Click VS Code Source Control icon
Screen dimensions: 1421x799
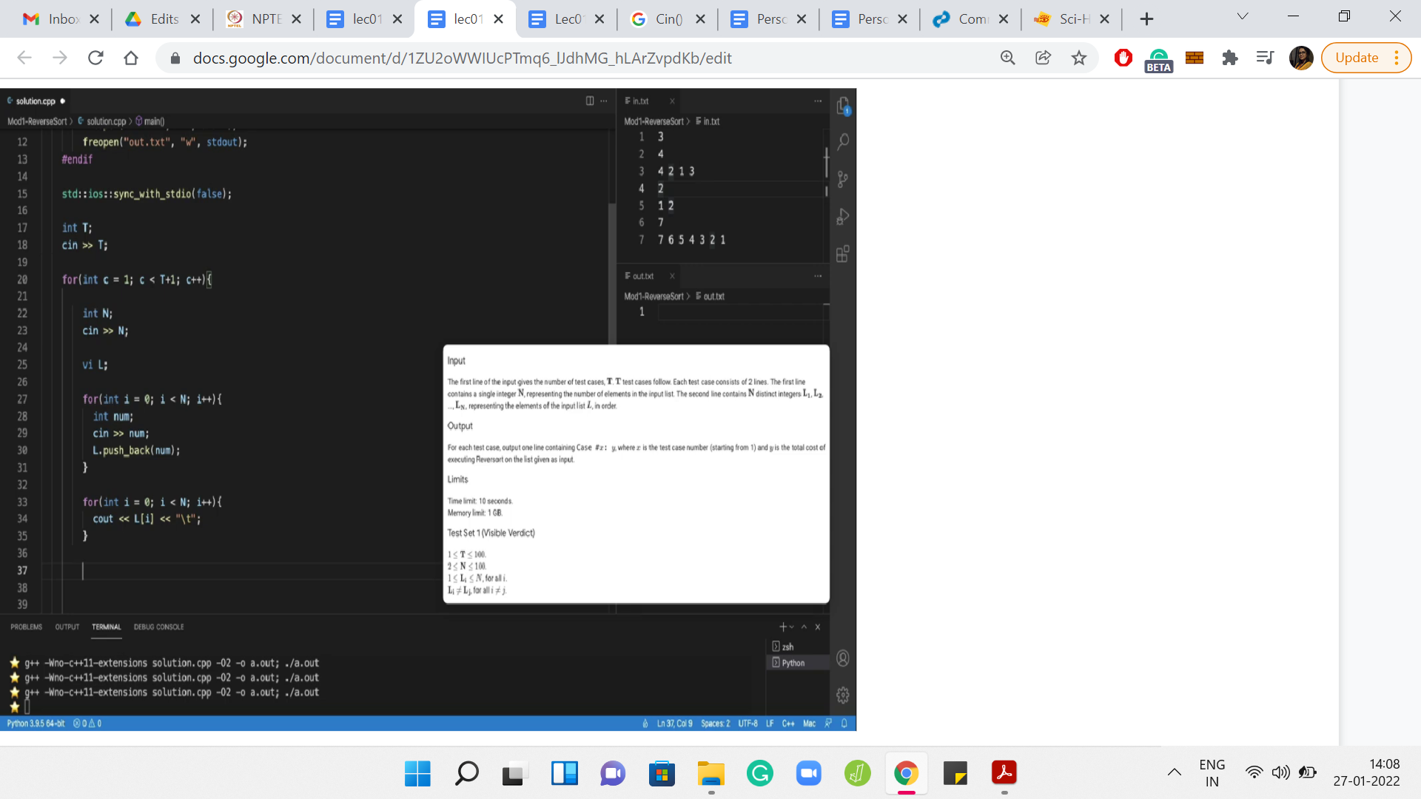(x=843, y=179)
